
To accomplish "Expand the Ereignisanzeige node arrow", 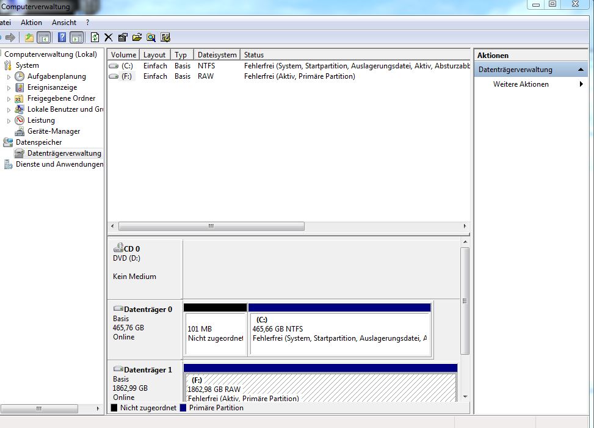I will click(x=9, y=88).
